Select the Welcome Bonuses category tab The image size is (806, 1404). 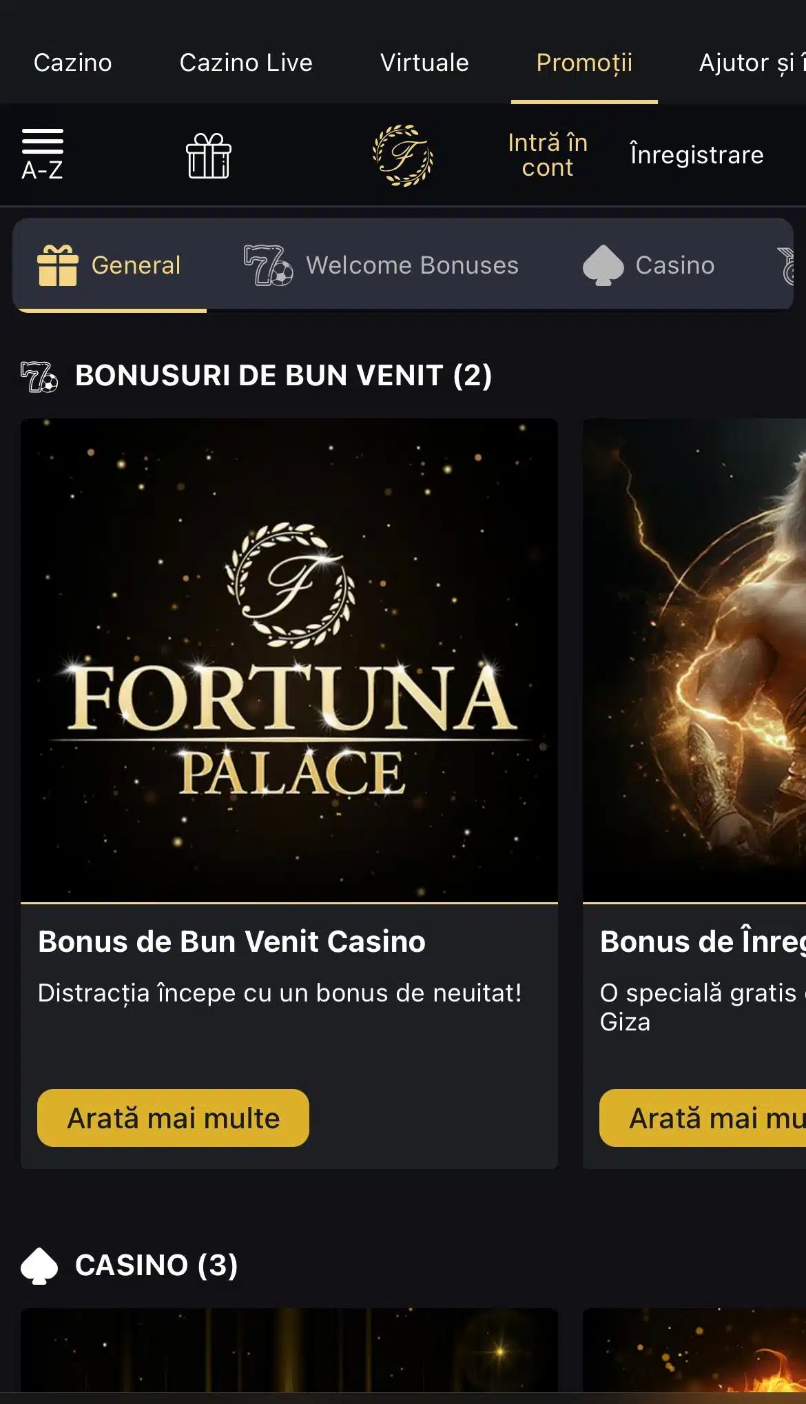[x=412, y=265]
